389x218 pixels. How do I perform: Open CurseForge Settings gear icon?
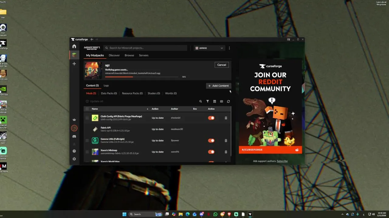74,159
